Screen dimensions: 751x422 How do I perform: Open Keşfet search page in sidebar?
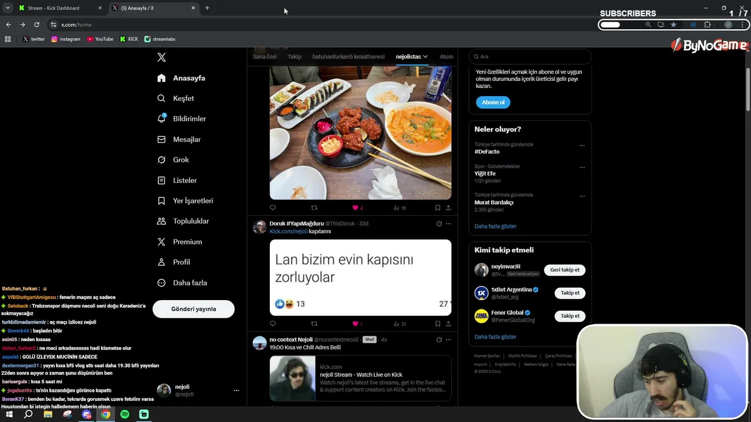[175, 98]
